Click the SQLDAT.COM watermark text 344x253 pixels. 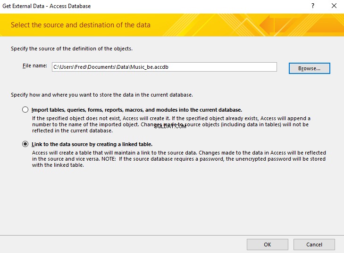[x=170, y=126]
